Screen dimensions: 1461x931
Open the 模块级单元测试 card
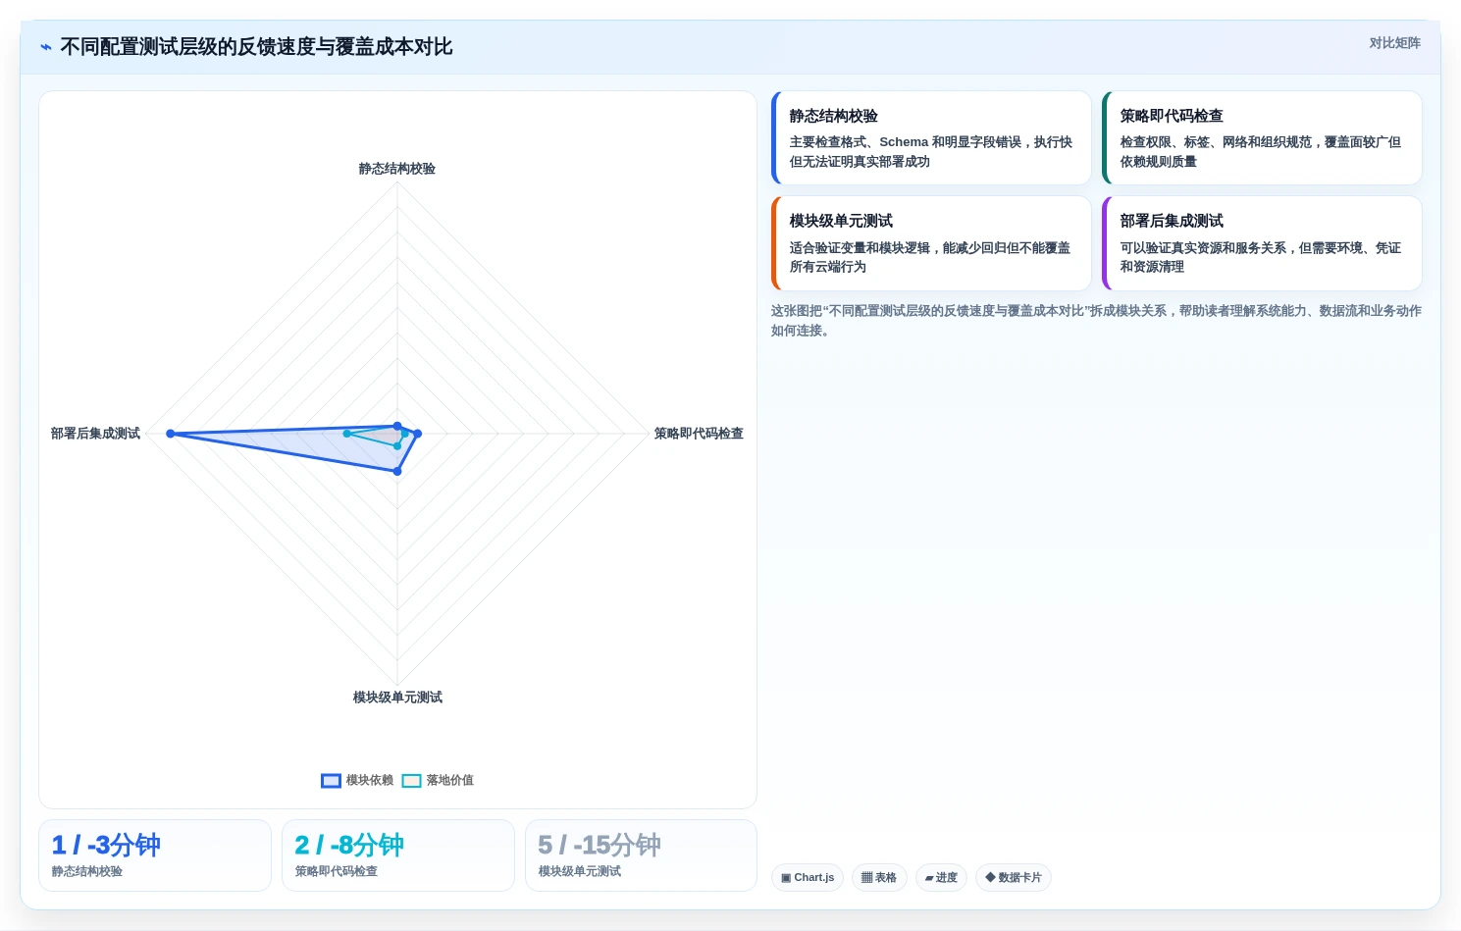[x=931, y=243]
